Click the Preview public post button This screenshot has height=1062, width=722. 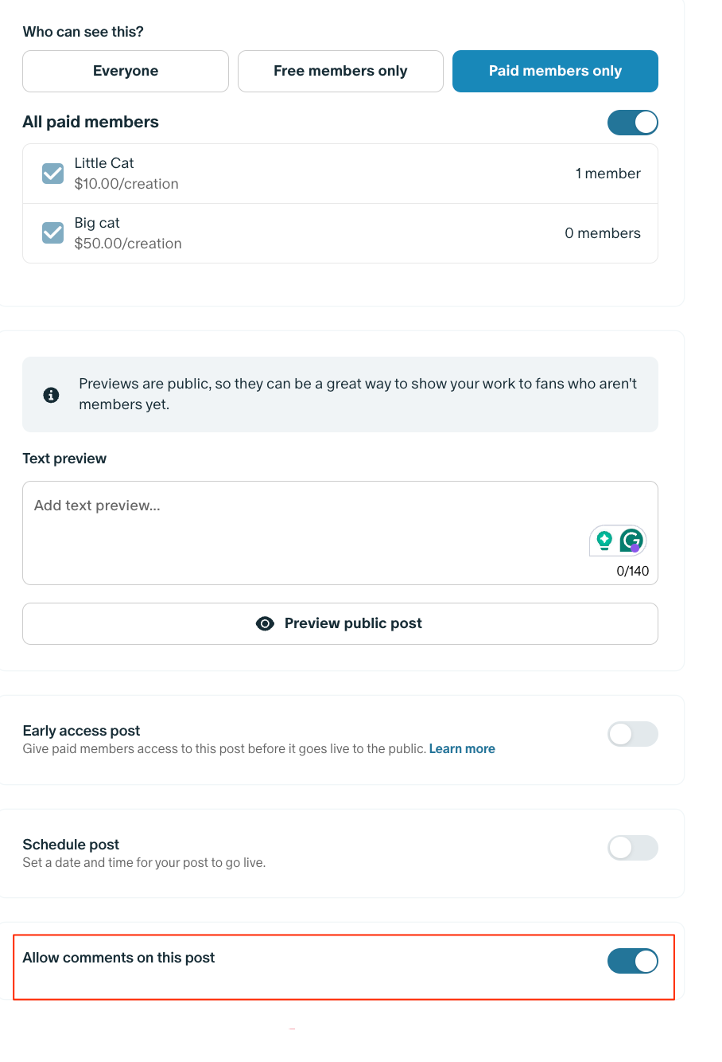[x=340, y=623]
